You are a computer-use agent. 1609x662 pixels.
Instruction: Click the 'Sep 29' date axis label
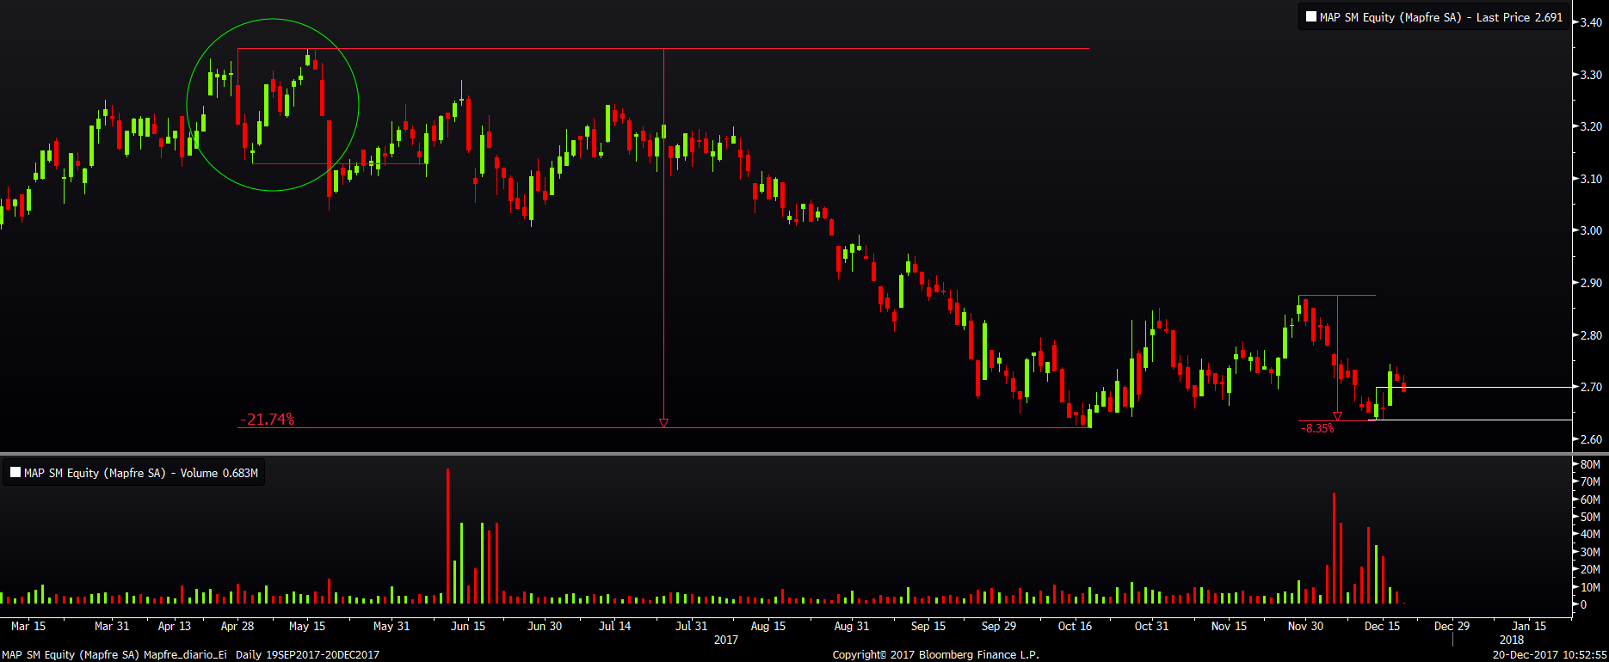pyautogui.click(x=999, y=626)
